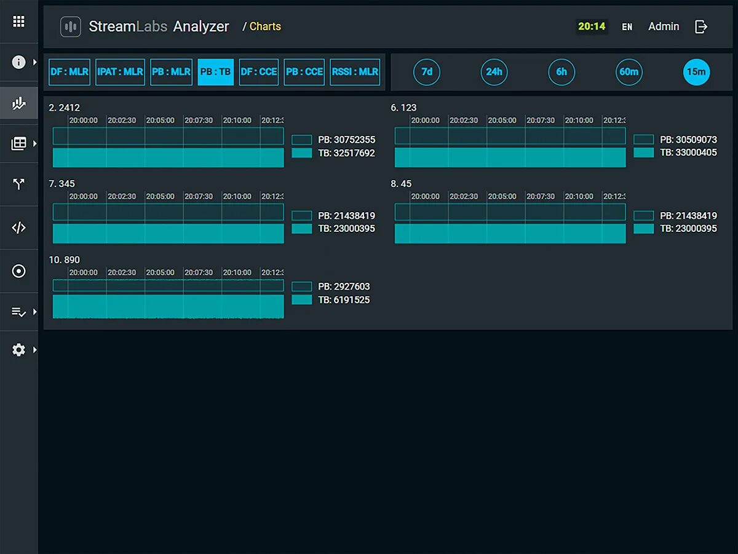Toggle TB series swatch for chart 7. 345
This screenshot has height=554, width=738.
301,229
